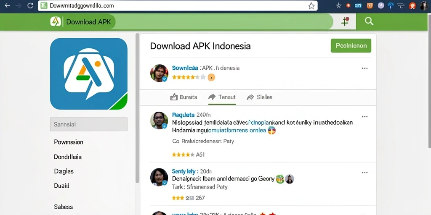
Task: Click the 267 star rating row
Action: tap(188, 198)
